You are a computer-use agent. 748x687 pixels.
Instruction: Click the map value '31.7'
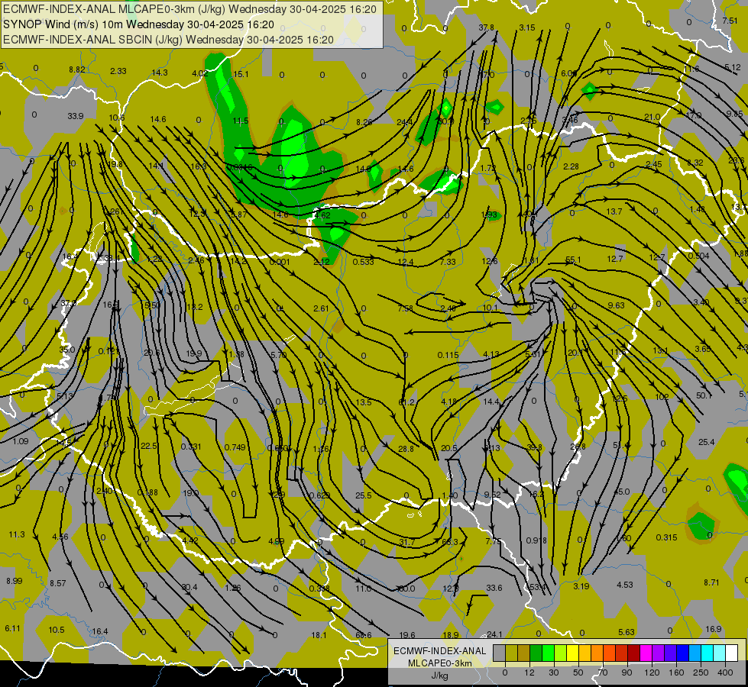[x=407, y=542]
